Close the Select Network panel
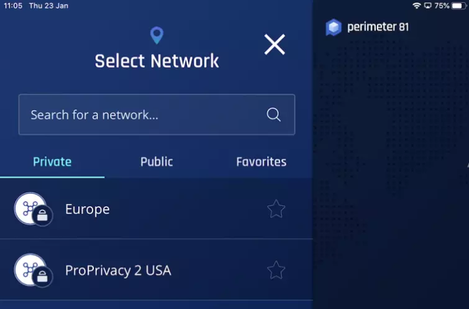This screenshot has height=309, width=469. tap(275, 45)
